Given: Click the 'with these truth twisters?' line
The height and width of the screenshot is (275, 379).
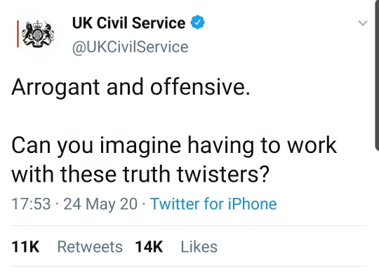Looking at the screenshot, I should [x=140, y=174].
